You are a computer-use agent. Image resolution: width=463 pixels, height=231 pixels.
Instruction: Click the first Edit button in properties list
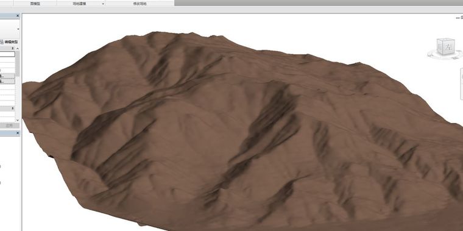coord(7,76)
